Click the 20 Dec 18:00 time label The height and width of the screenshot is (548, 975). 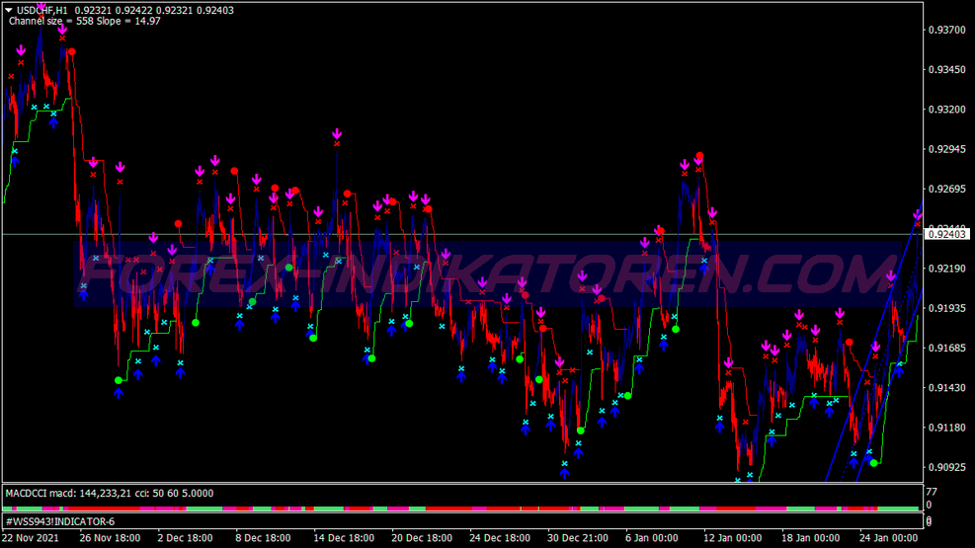pos(422,538)
